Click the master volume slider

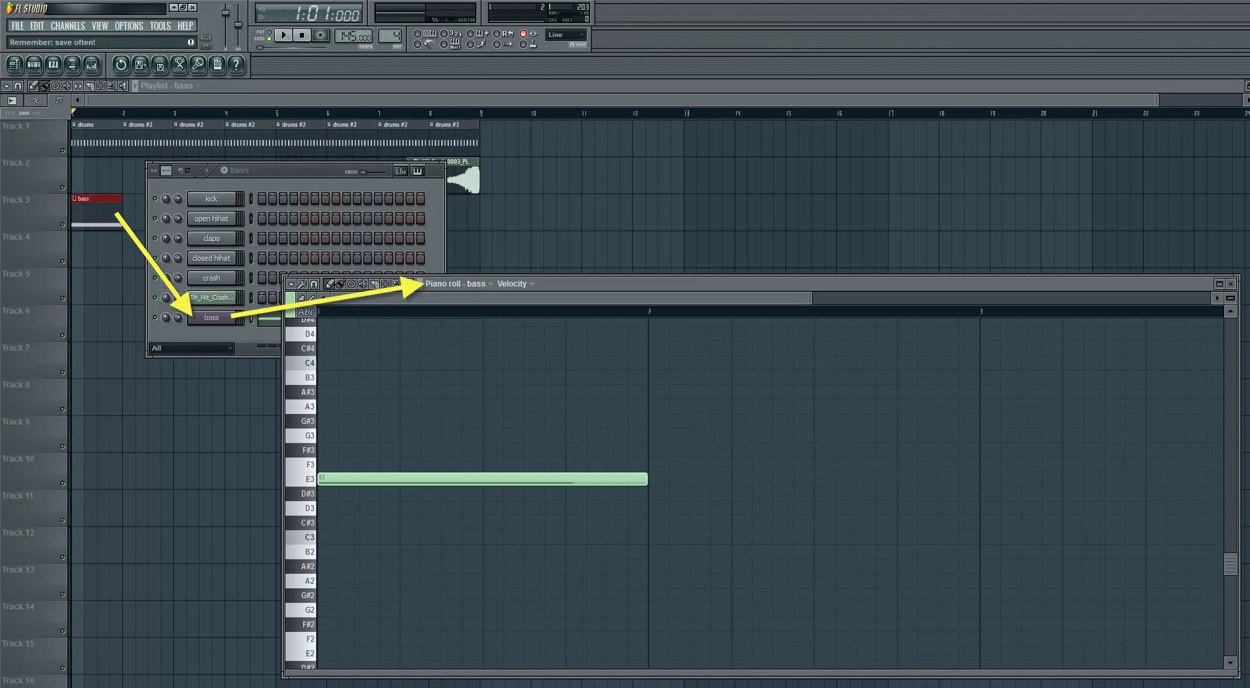pyautogui.click(x=225, y=26)
